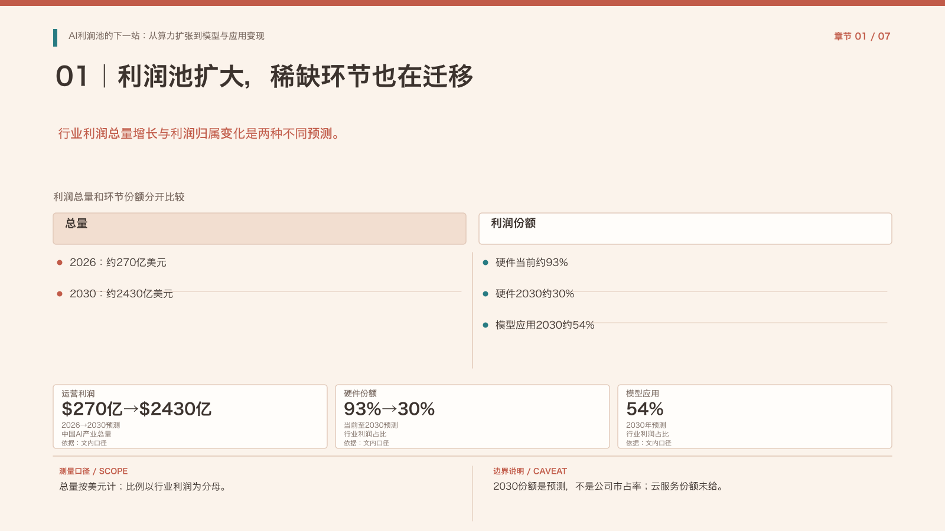Click the caption 利润总量和环节份额分开比较

click(119, 197)
